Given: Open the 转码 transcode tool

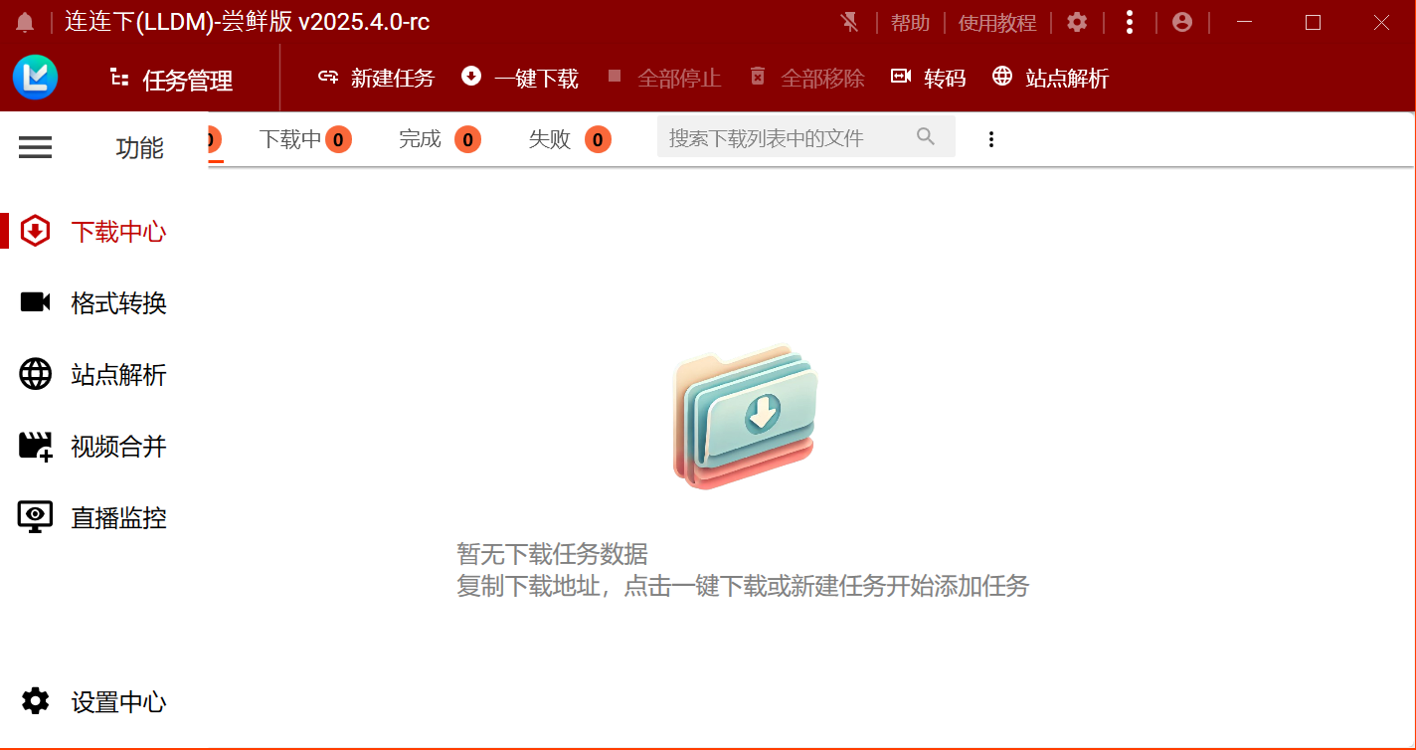Looking at the screenshot, I should point(929,78).
